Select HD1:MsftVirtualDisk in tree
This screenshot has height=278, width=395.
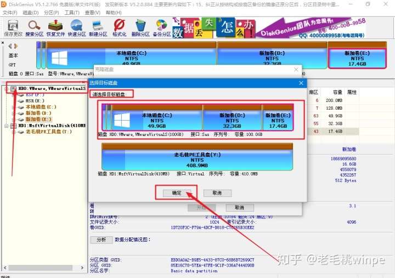[52, 126]
